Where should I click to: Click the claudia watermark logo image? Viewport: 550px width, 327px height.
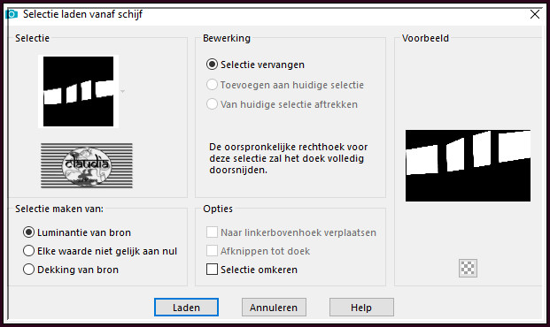(x=87, y=165)
